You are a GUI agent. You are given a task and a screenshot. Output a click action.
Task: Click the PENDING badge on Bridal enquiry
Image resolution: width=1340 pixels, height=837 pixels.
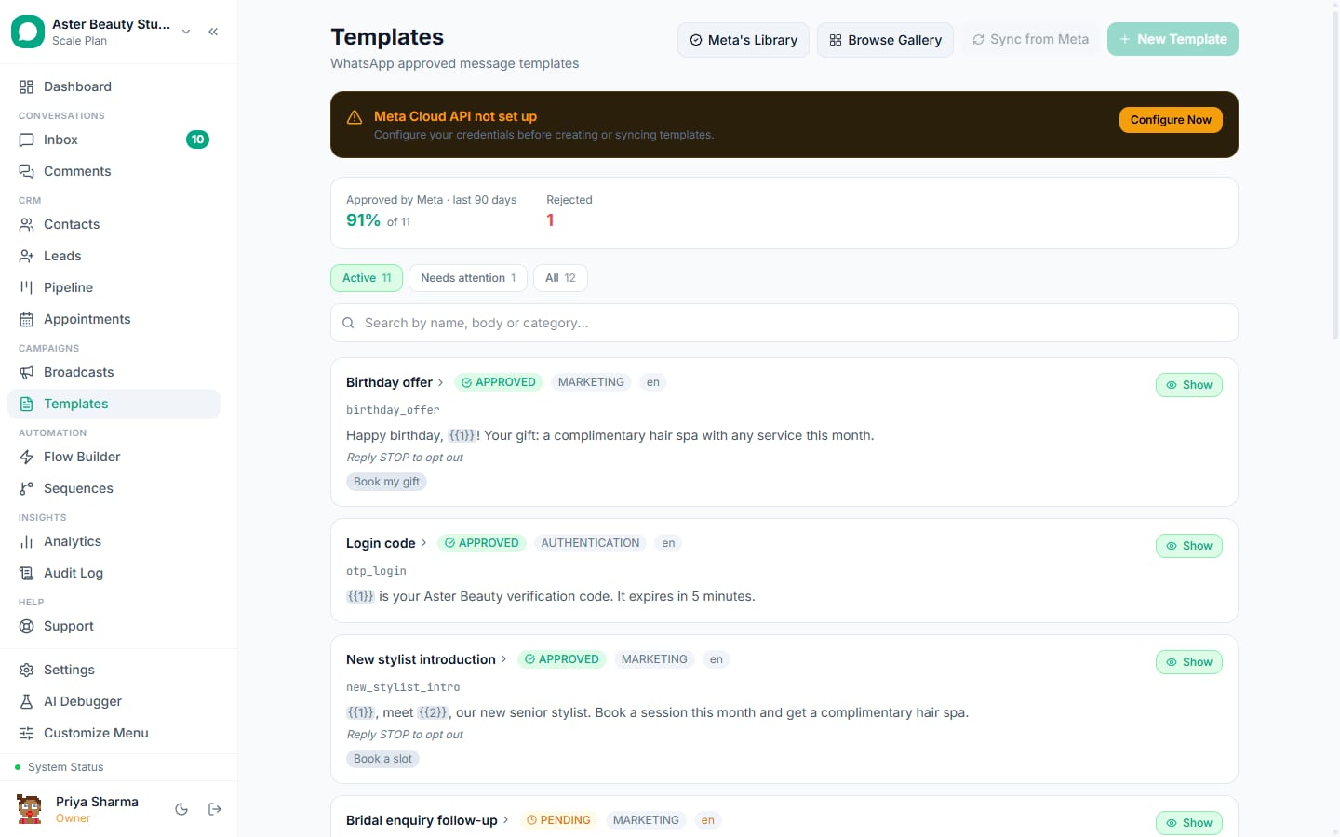coord(558,820)
